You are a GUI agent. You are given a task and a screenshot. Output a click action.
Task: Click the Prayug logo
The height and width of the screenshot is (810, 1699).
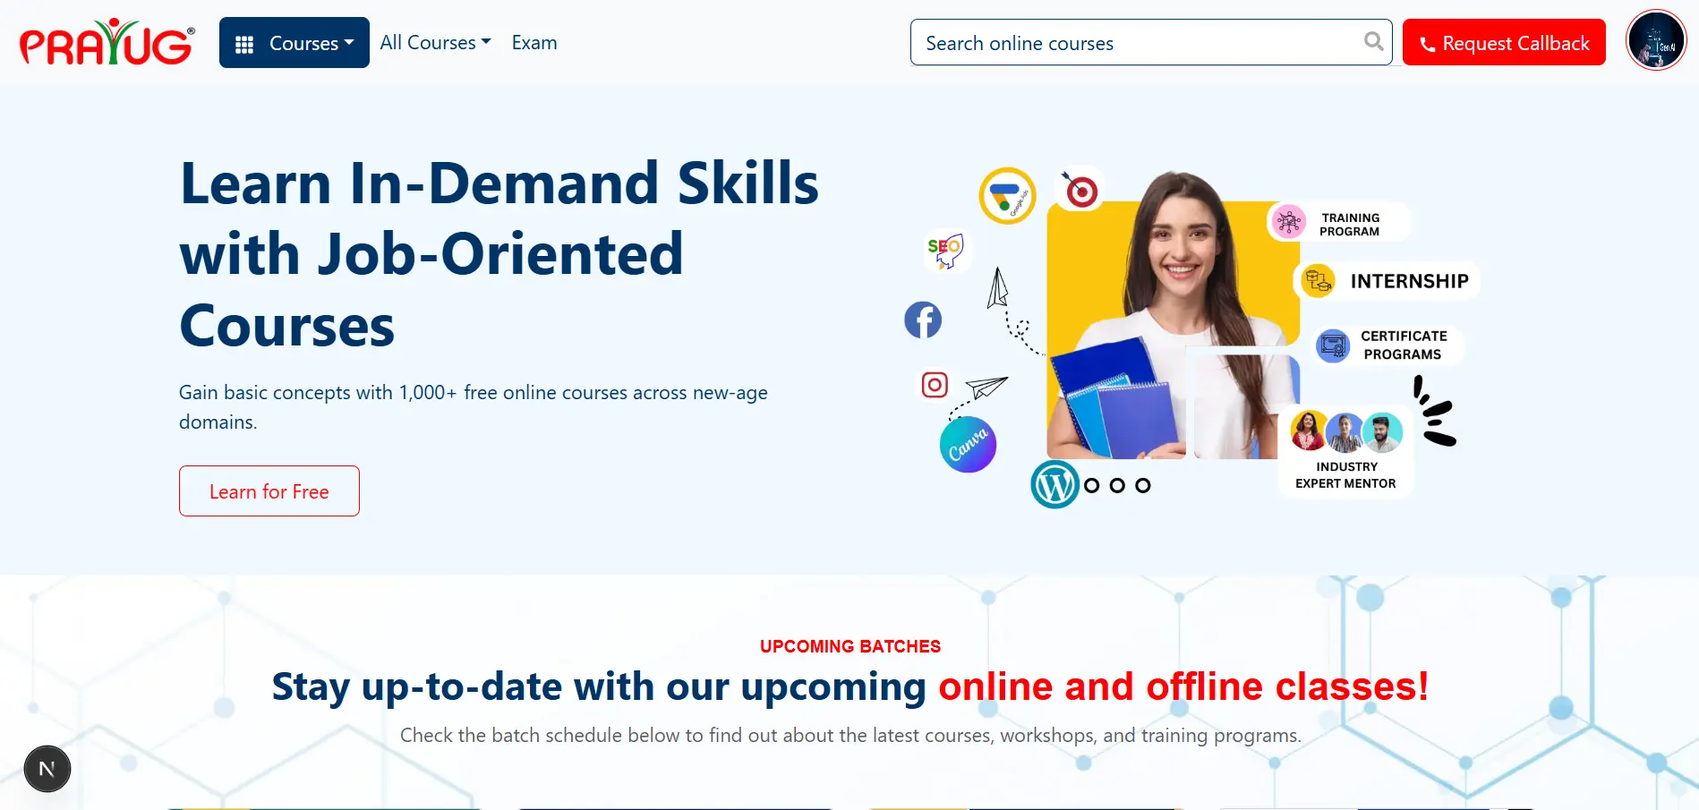point(104,42)
